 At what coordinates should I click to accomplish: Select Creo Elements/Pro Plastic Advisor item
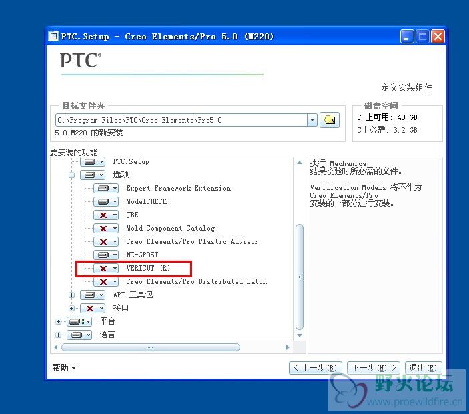(192, 241)
